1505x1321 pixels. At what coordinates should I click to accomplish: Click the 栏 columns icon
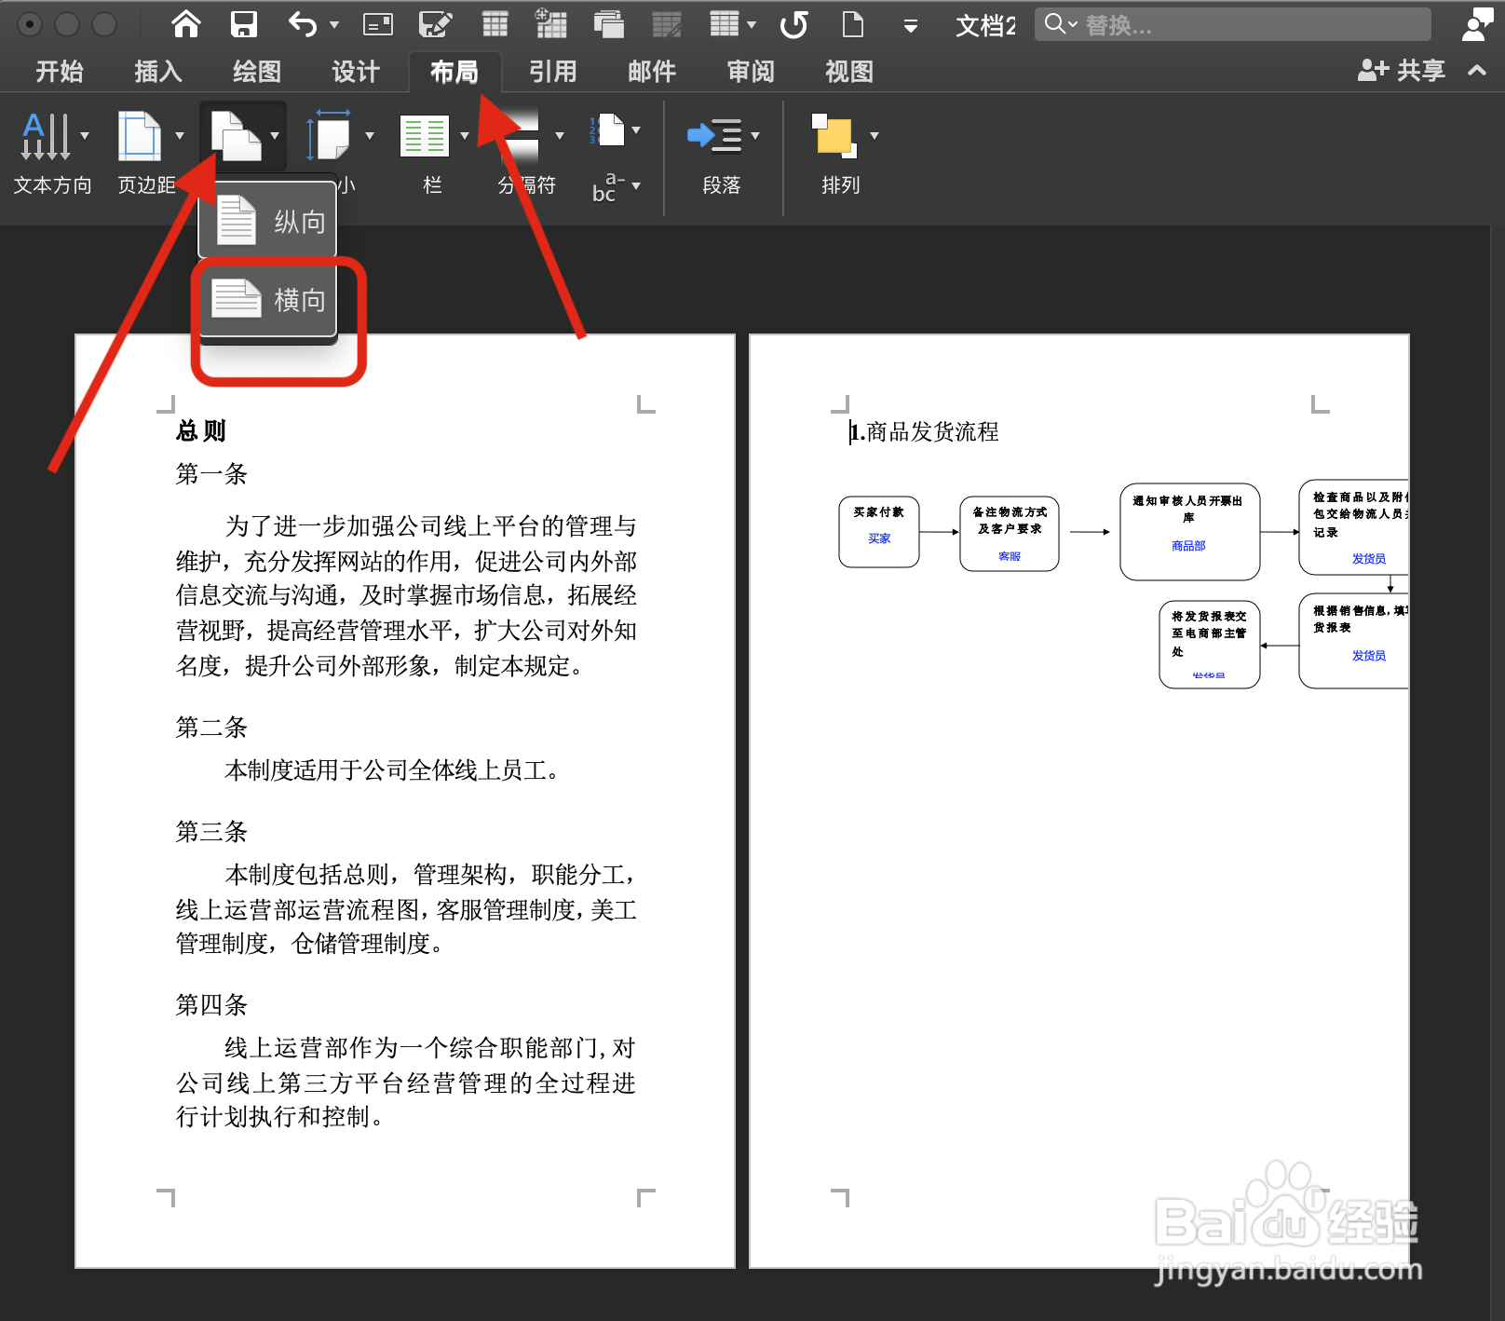(425, 136)
